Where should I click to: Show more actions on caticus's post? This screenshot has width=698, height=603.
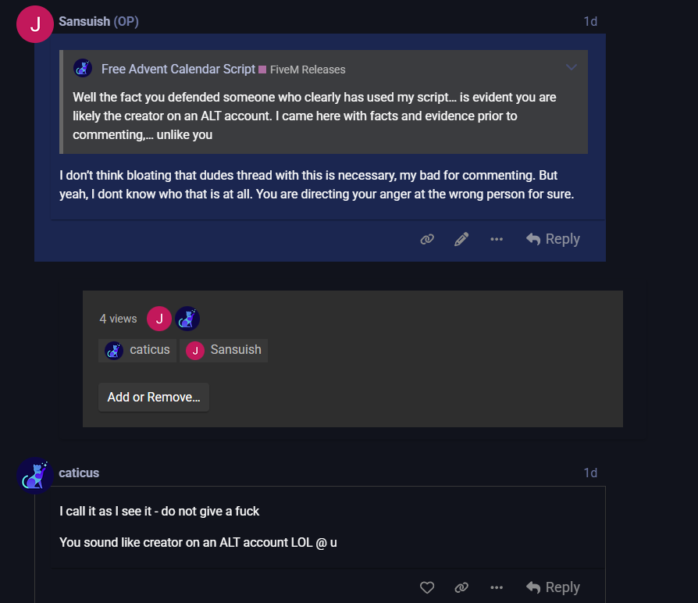click(x=497, y=587)
